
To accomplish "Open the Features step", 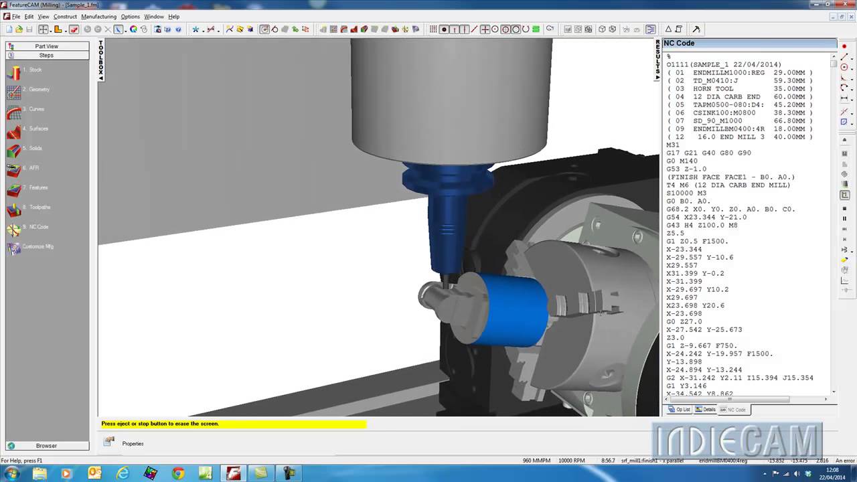I will [27, 188].
